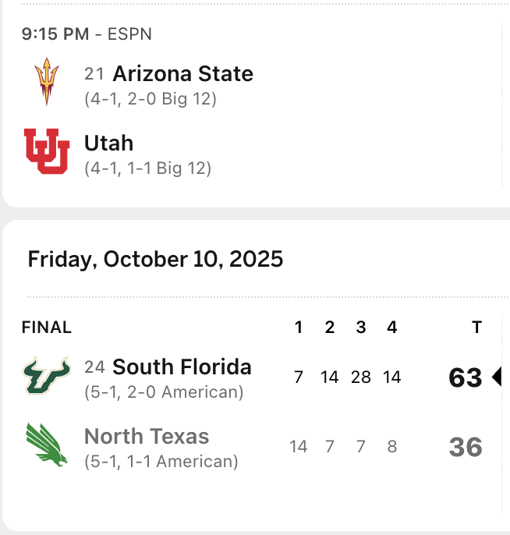Screen dimensions: 510x535
Task: Click the winner arrow beside score 63
Action: click(x=497, y=377)
